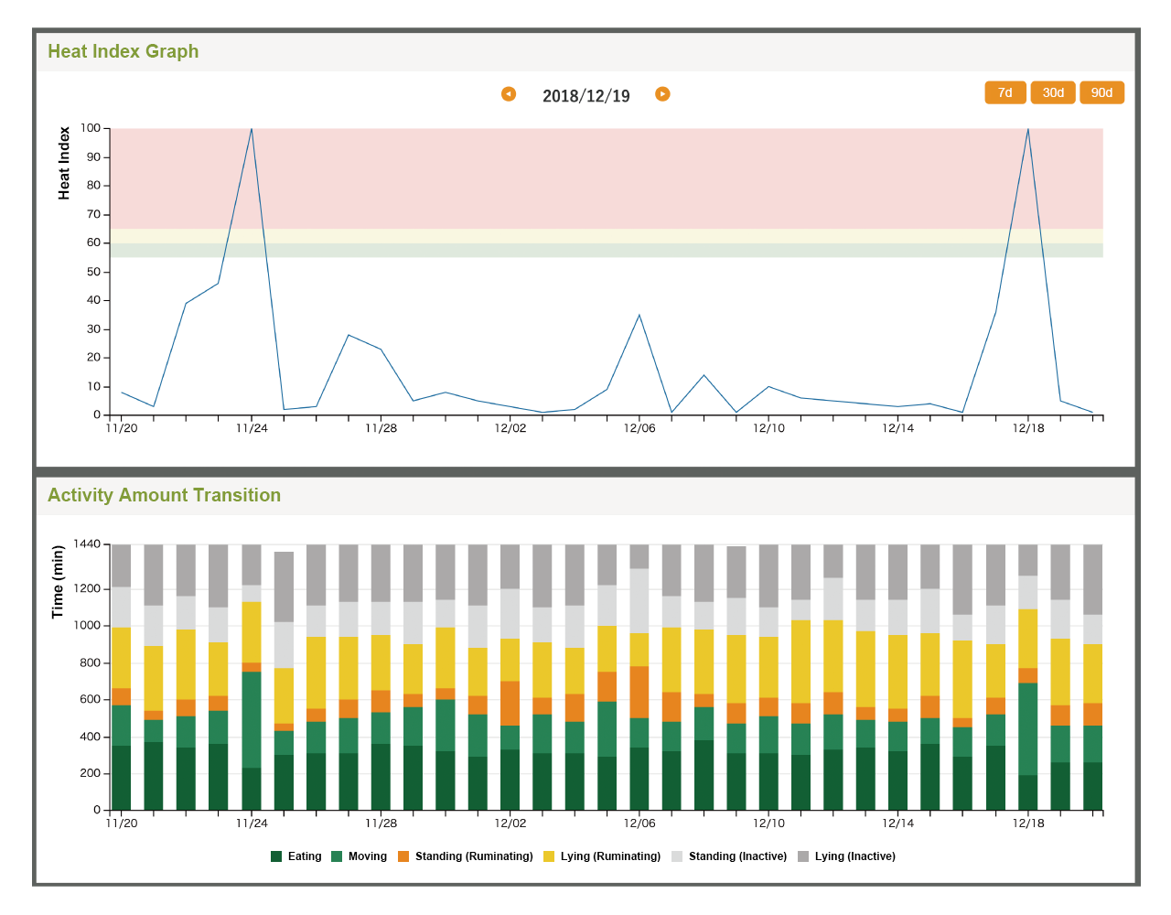This screenshot has width=1171, height=915.
Task: Switch to the 7d time range
Action: (x=1004, y=92)
